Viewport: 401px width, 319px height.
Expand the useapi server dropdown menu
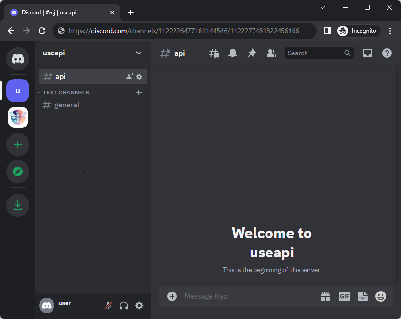coord(139,53)
